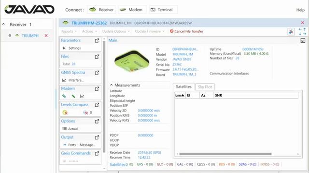309x173 pixels.
Task: Pop out the Levels Compass panel
Action: (x=97, y=105)
